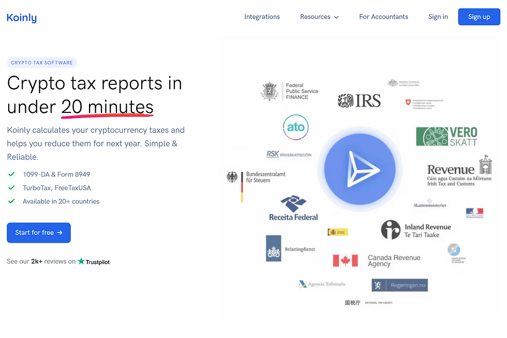Click the Crypto Tax Software badge
Screen dimensions: 507x338
(x=42, y=63)
